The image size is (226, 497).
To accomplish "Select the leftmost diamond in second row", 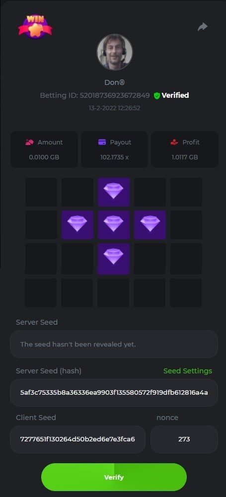I will (x=77, y=225).
